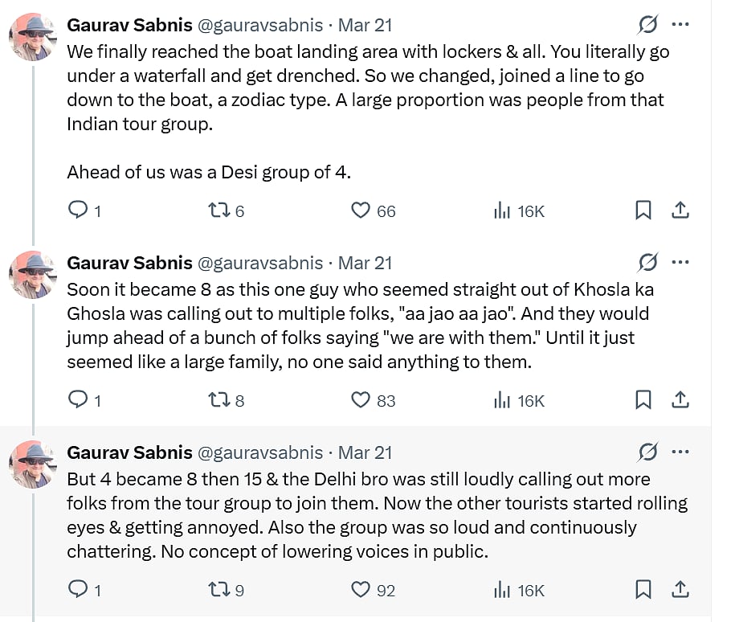The image size is (735, 622).
Task: Open Mar 21 timestamp of third tweet
Action: [x=365, y=452]
